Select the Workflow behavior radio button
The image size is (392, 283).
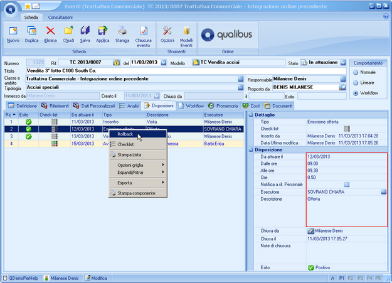[356, 93]
